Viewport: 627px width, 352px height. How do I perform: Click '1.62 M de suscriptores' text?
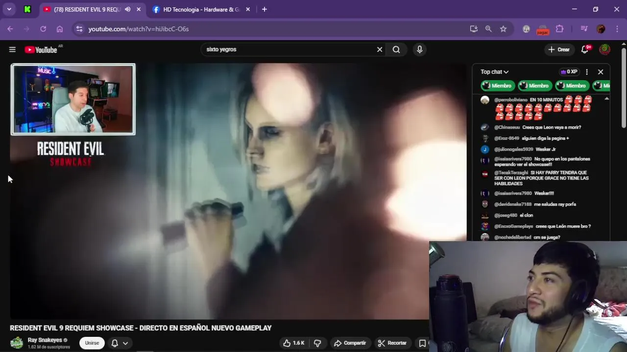(x=49, y=347)
